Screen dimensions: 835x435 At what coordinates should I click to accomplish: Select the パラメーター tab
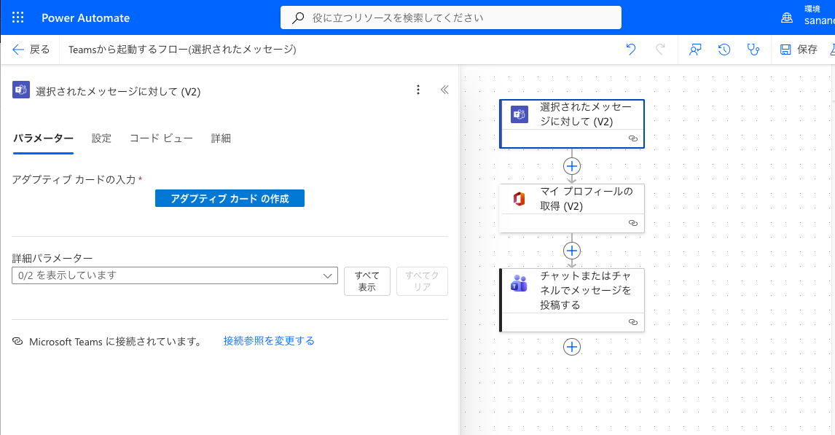[43, 138]
